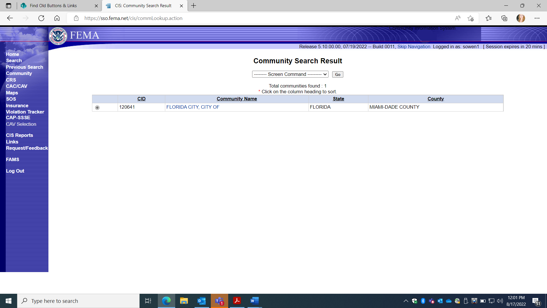Open the CIS Reports sidebar menu item
Viewport: 547px width, 308px height.
click(x=19, y=135)
